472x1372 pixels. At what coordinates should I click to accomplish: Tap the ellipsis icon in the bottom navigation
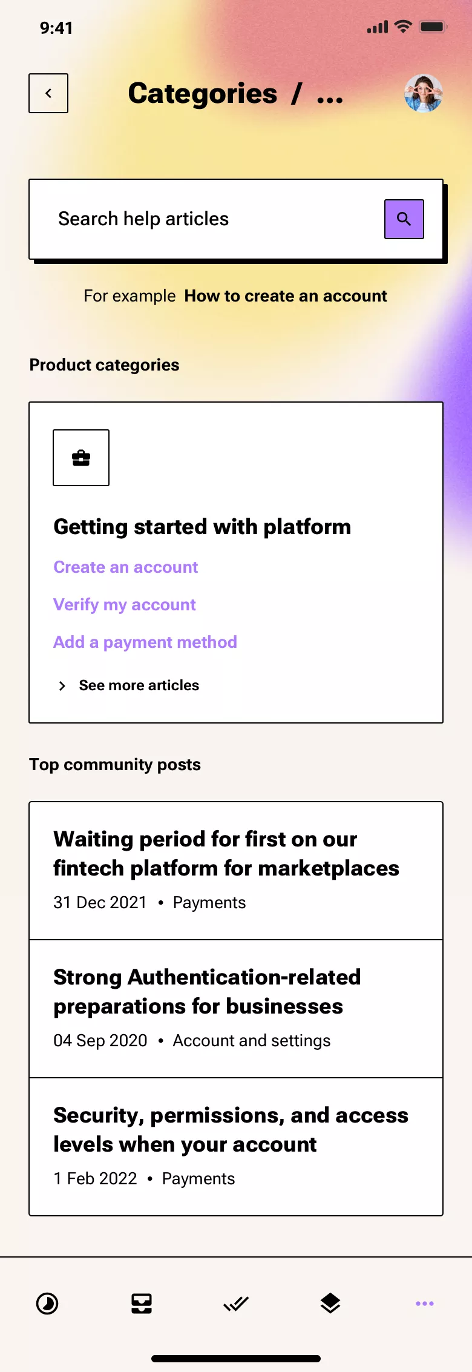tap(424, 1304)
